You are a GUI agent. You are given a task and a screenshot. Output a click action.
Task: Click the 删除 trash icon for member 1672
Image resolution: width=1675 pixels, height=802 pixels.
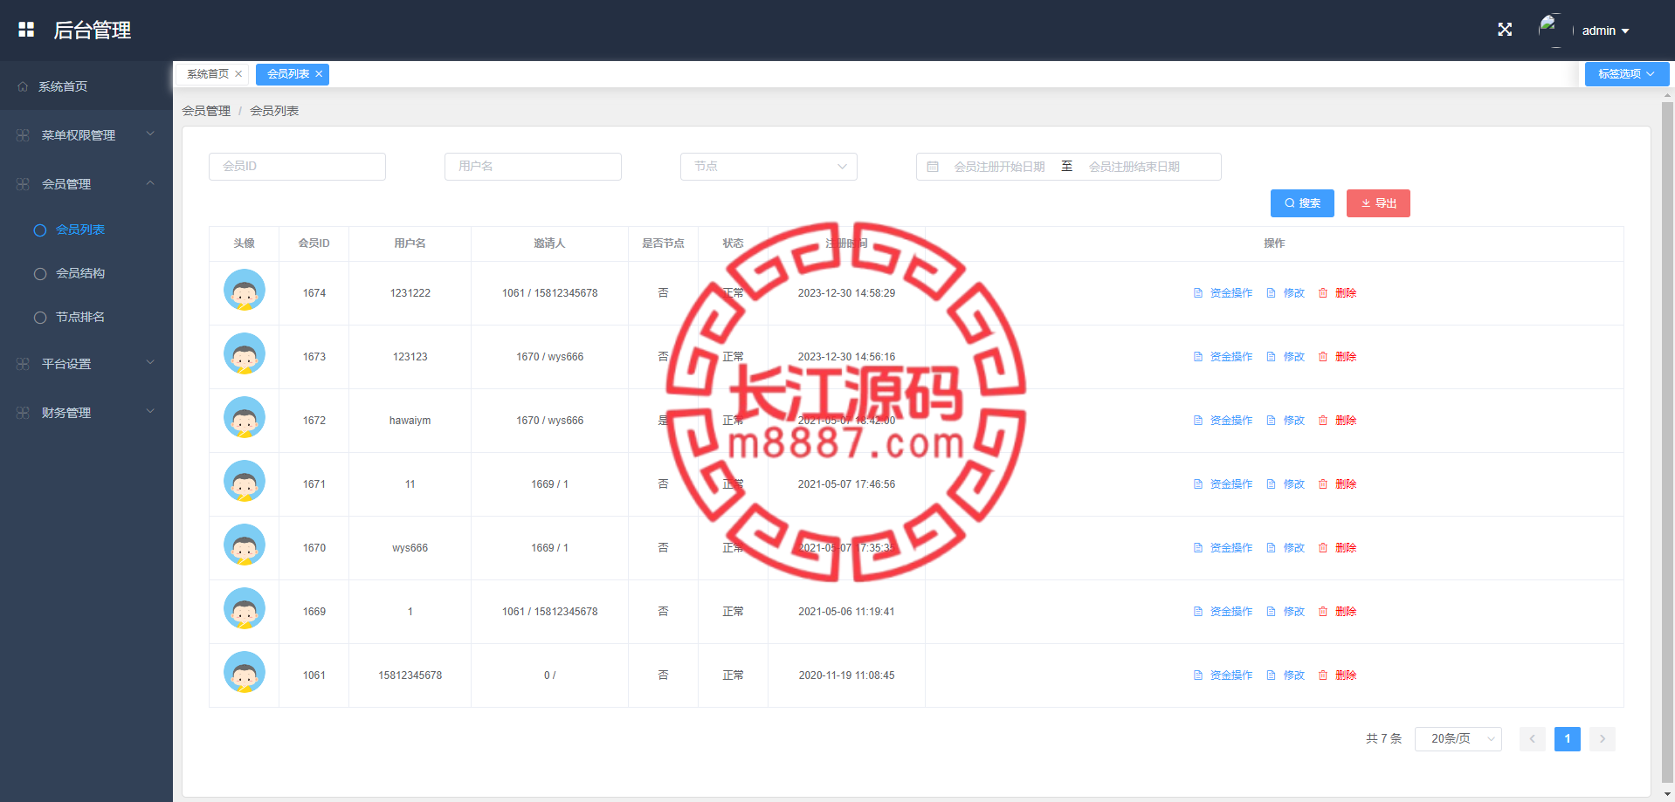tap(1323, 421)
